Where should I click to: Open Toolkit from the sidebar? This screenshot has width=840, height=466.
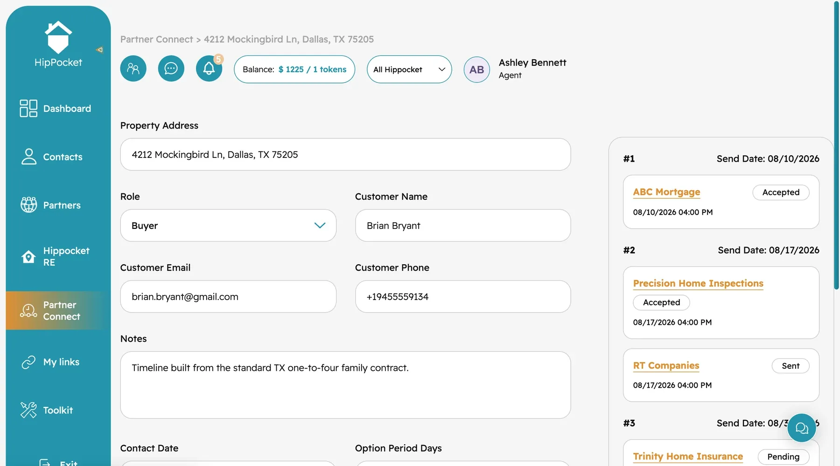coord(58,410)
